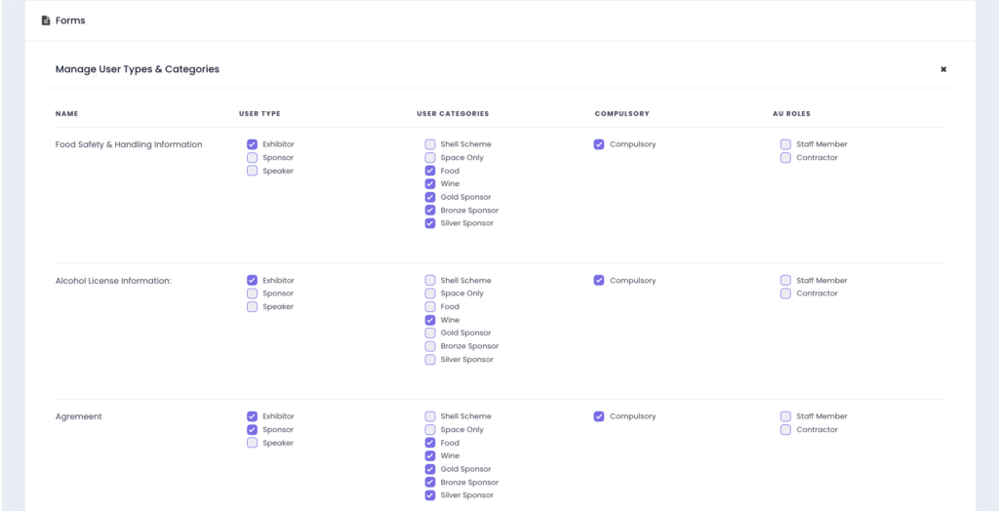Check Space Only category for Agreement form
The height and width of the screenshot is (511, 999).
430,430
